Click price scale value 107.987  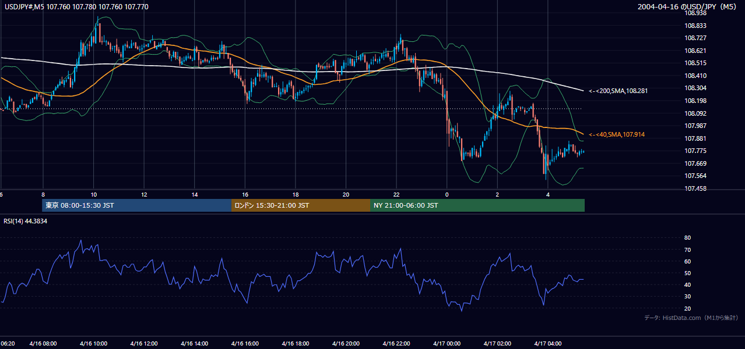tap(696, 126)
